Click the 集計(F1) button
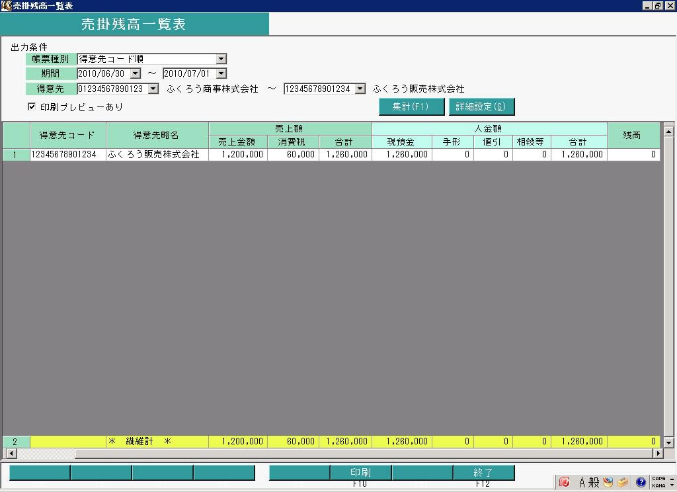Image resolution: width=677 pixels, height=492 pixels. click(411, 106)
